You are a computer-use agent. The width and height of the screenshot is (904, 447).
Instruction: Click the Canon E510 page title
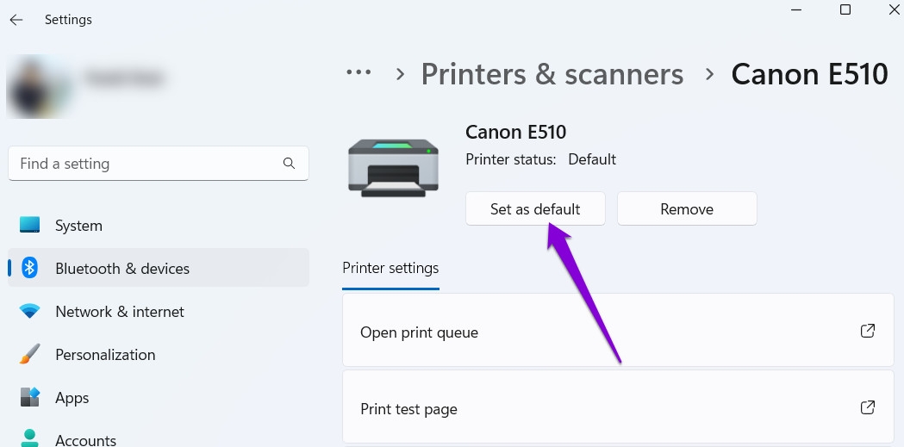[809, 74]
